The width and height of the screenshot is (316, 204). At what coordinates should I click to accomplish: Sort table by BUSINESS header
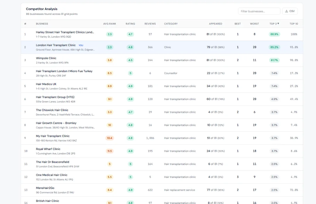tap(42, 24)
